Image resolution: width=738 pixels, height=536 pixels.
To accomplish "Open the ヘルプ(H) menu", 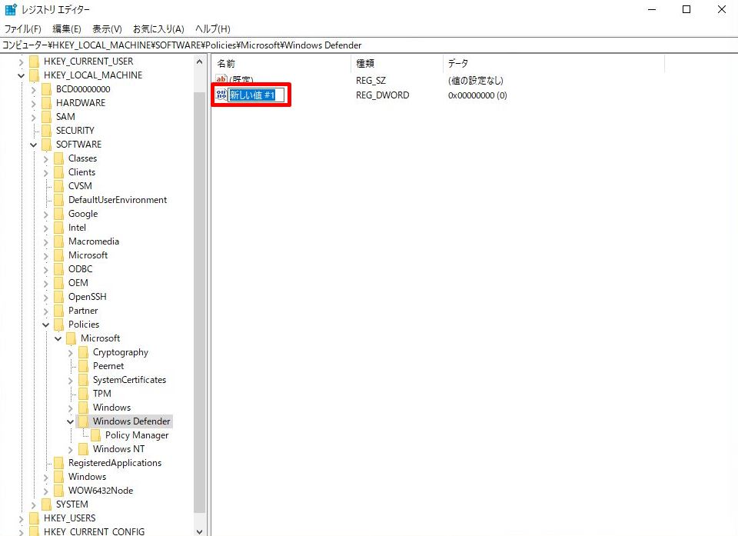I will 213,28.
